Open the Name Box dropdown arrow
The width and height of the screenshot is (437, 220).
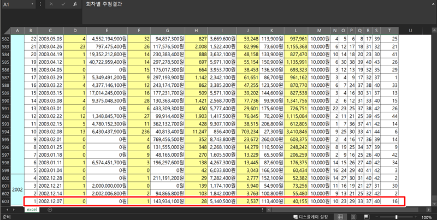tap(32, 4)
